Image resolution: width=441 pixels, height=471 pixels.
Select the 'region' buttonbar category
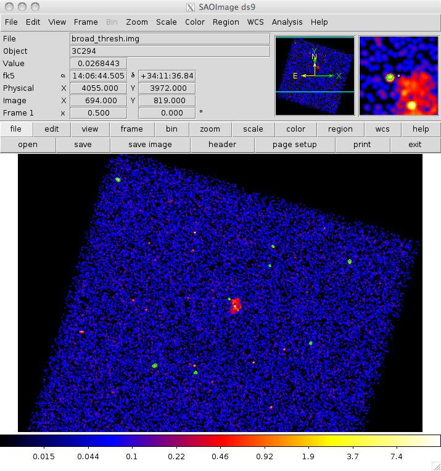340,129
